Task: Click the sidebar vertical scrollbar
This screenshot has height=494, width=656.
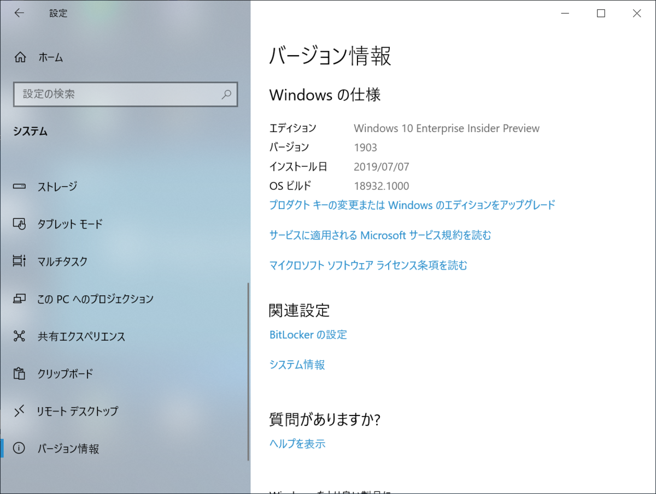Action: (x=249, y=371)
